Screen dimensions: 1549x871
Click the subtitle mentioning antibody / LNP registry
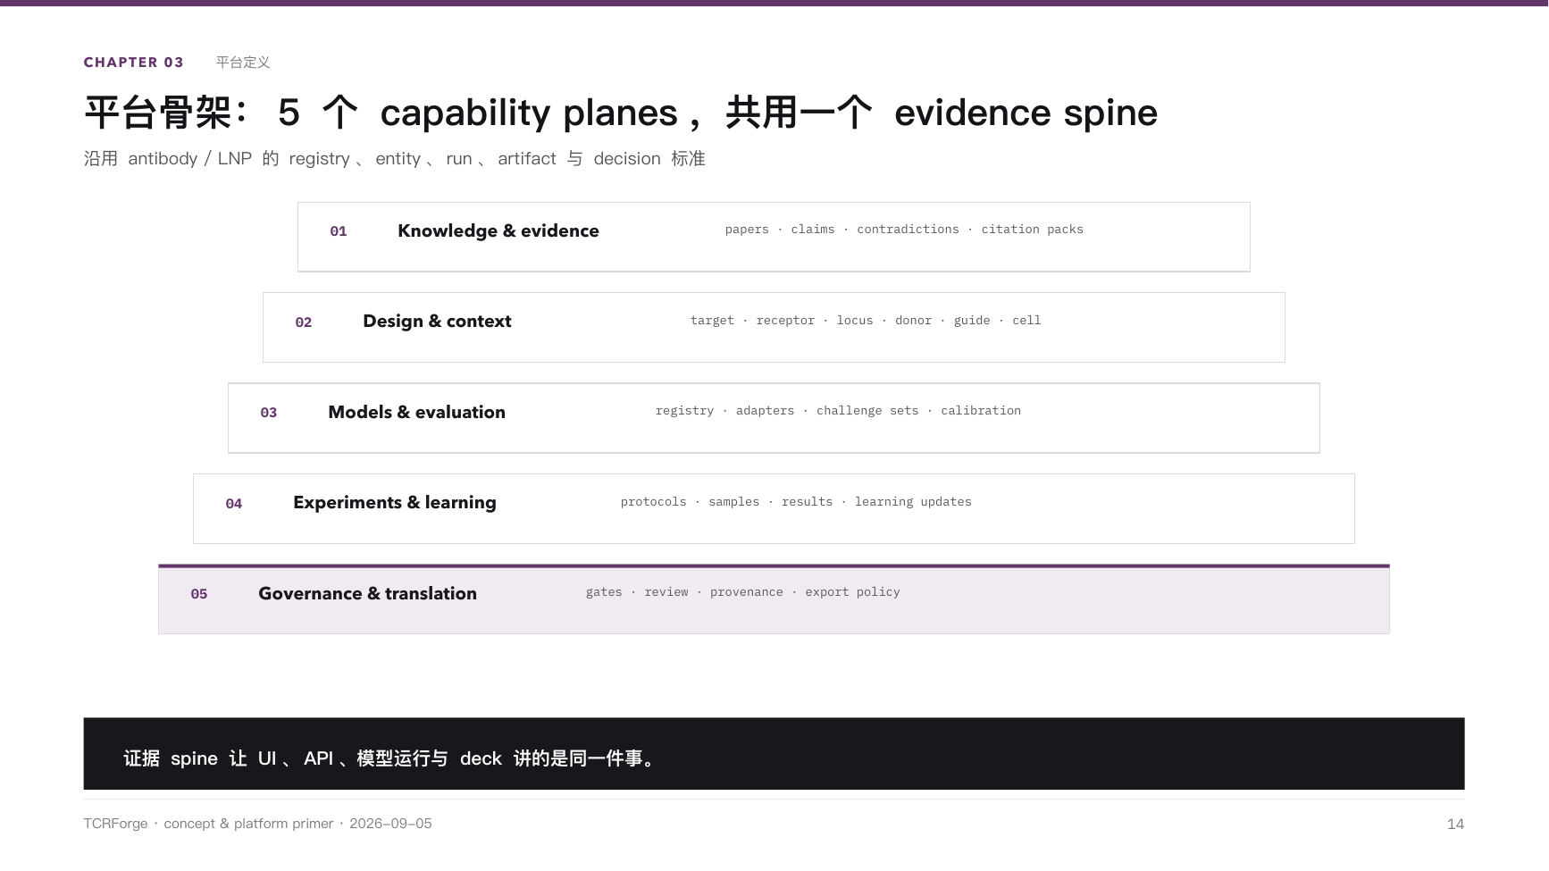pyautogui.click(x=394, y=159)
